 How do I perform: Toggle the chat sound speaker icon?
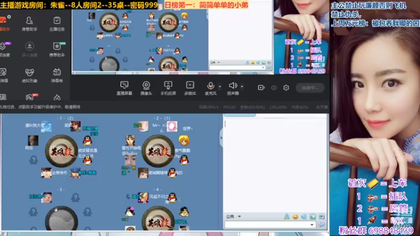[x=304, y=217]
